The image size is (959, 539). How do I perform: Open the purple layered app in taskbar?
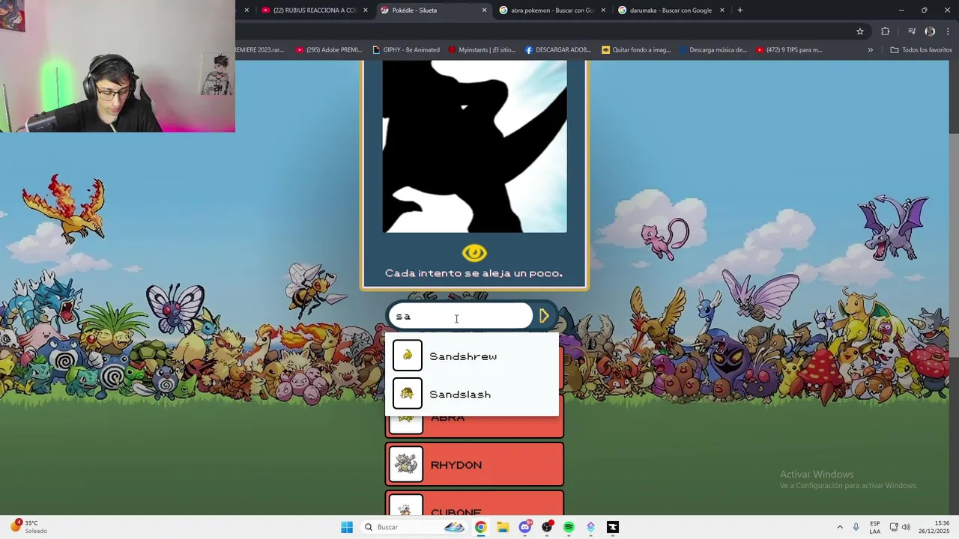tap(591, 527)
